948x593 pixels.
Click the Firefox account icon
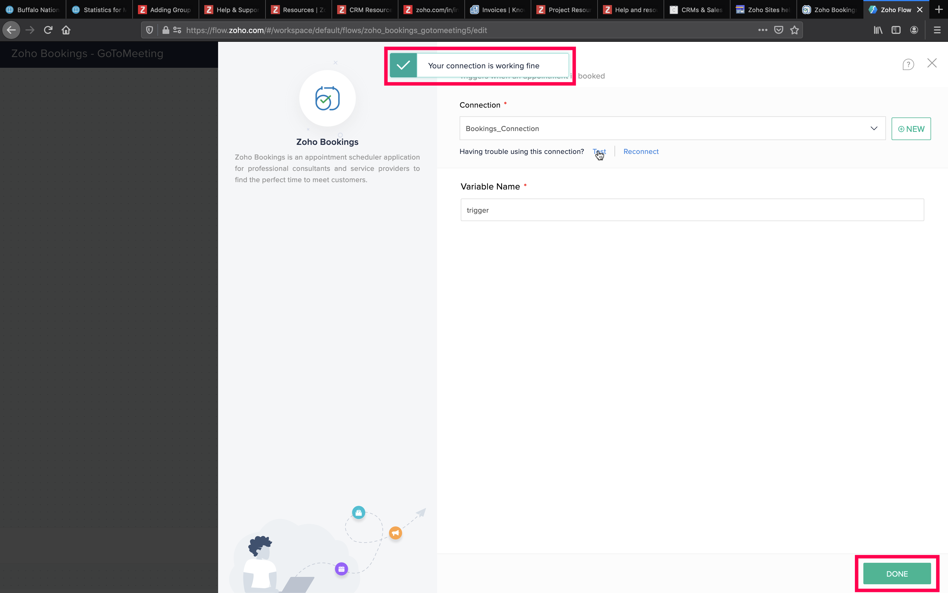coord(914,30)
